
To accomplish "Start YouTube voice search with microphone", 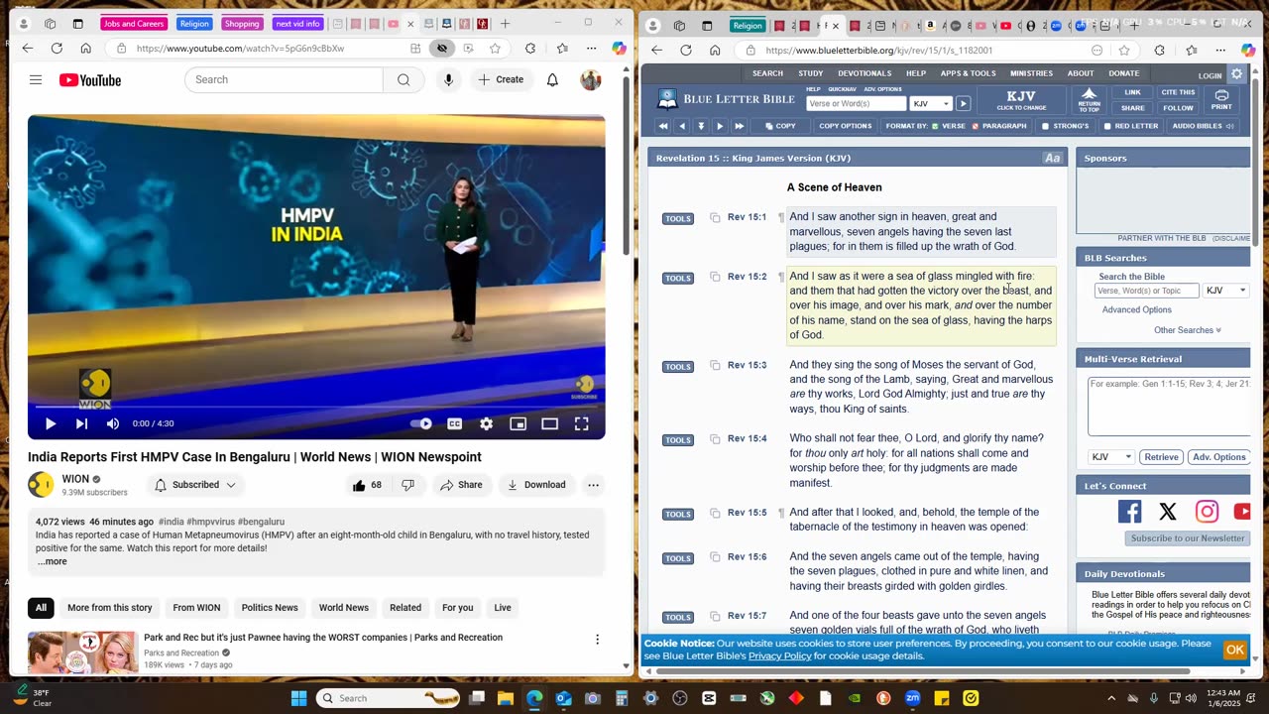I will 448,79.
